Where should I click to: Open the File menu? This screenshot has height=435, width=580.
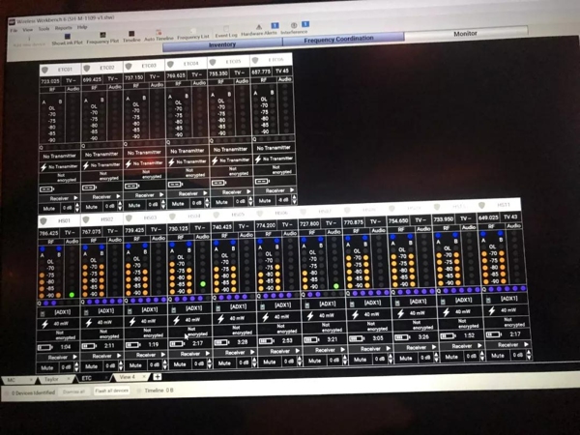tap(14, 30)
